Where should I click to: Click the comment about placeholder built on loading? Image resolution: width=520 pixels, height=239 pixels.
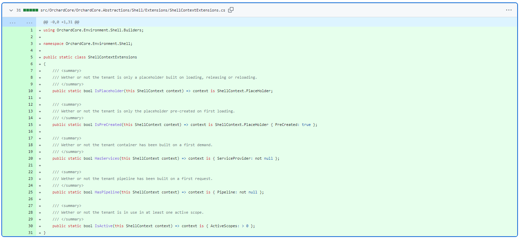[x=155, y=77]
